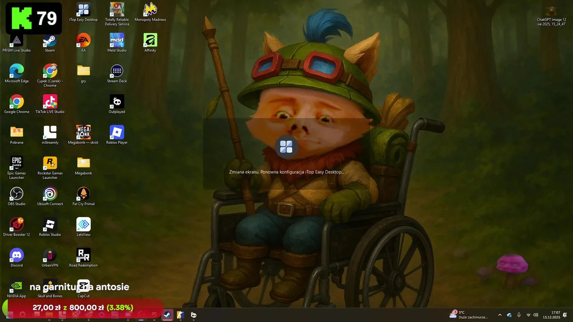The image size is (573, 322).
Task: Click the microphone tray icon
Action: tap(519, 315)
